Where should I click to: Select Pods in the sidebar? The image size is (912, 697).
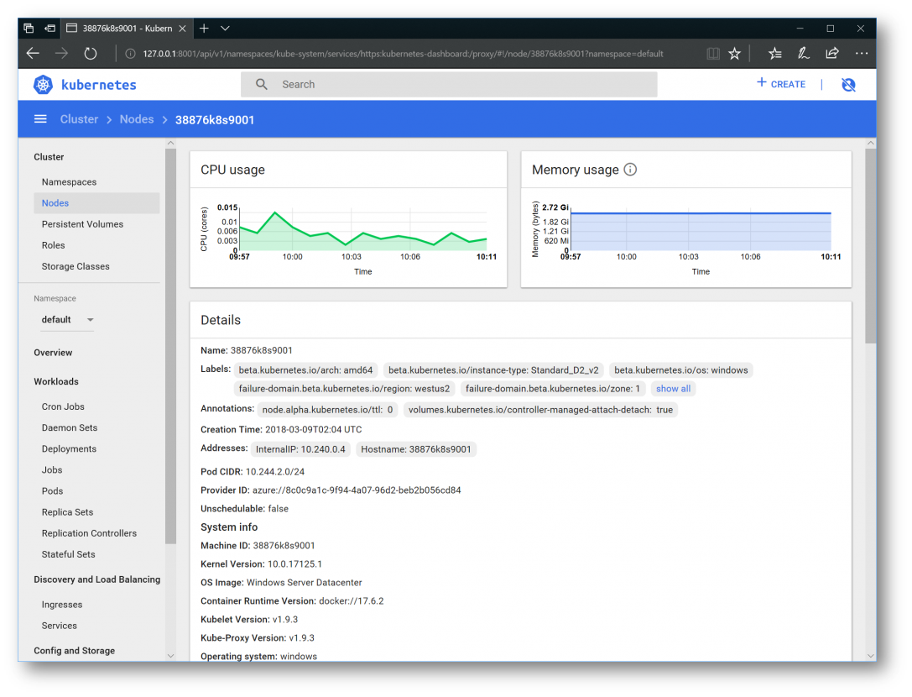[52, 491]
